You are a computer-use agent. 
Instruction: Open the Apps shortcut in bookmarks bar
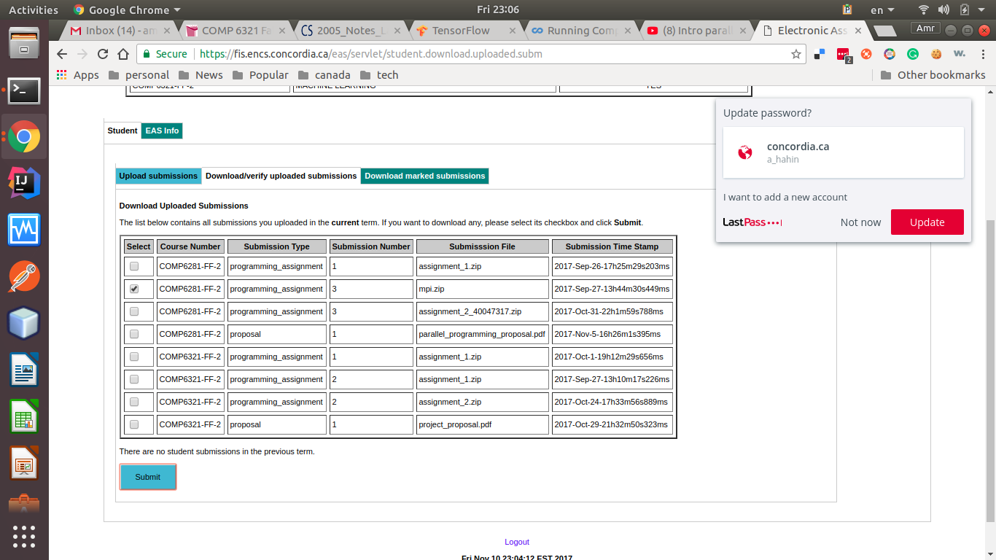(77, 75)
